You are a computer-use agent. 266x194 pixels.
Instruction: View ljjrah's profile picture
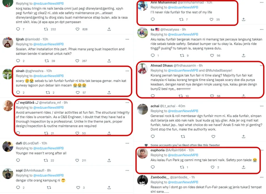tap(8, 42)
